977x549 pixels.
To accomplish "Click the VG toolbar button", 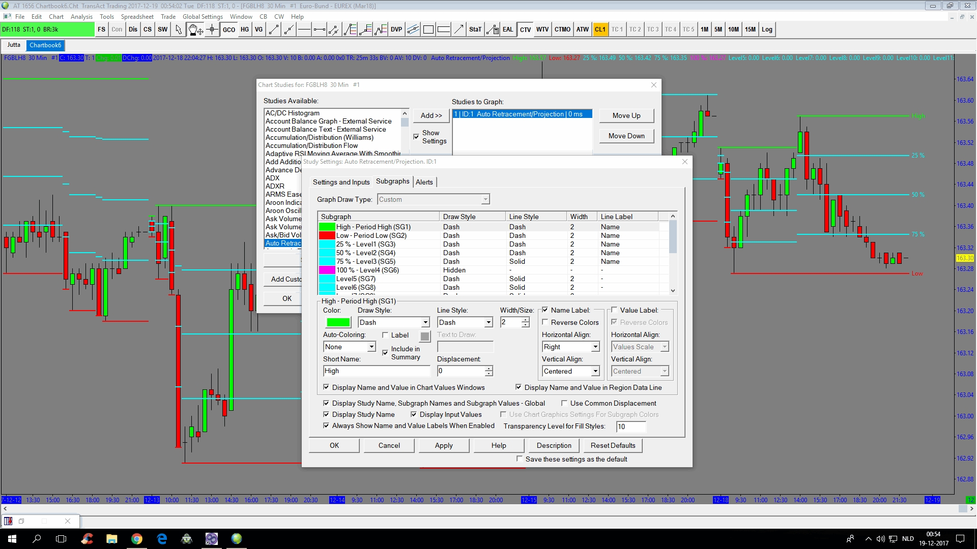I will 259,29.
